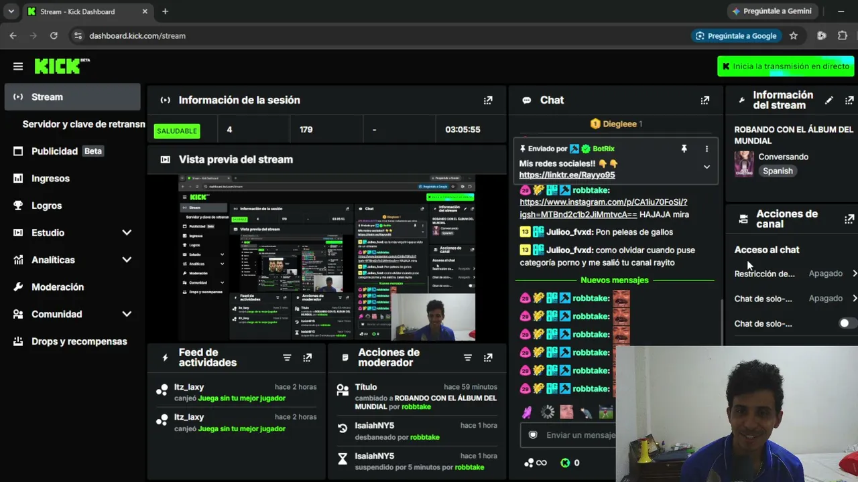Image resolution: width=858 pixels, height=482 pixels.
Task: Select the purple emote in quick emote bar
Action: point(528,412)
